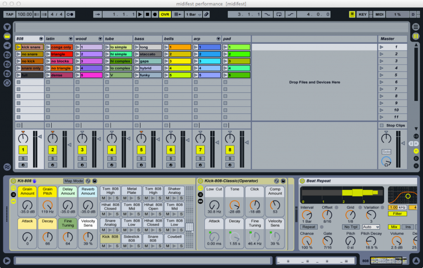This screenshot has width=423, height=268.
Task: Toggle the Loop switch icon
Action: 279,14
